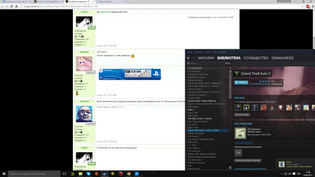Open the DIMANJKEEE profile tab

pos(282,58)
